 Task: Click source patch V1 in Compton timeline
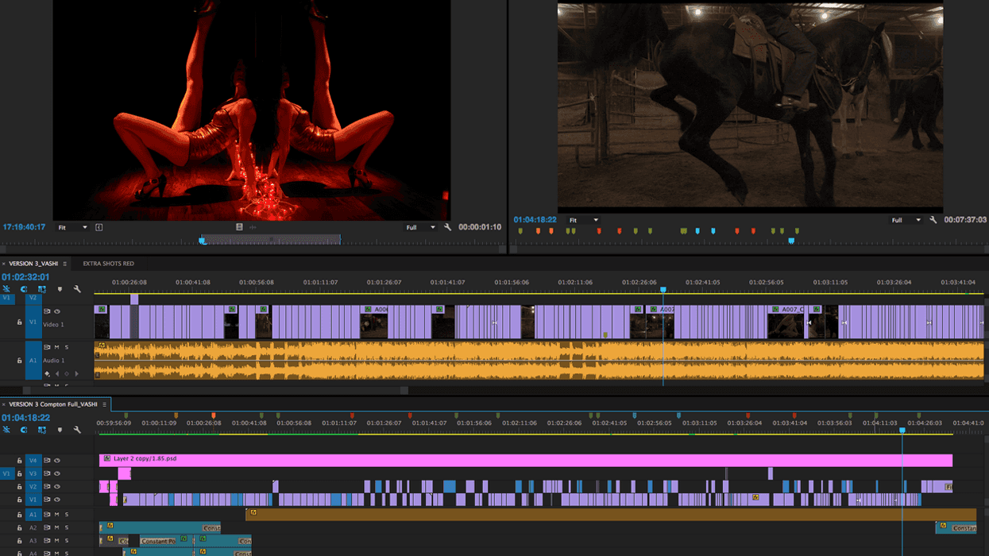(6, 473)
